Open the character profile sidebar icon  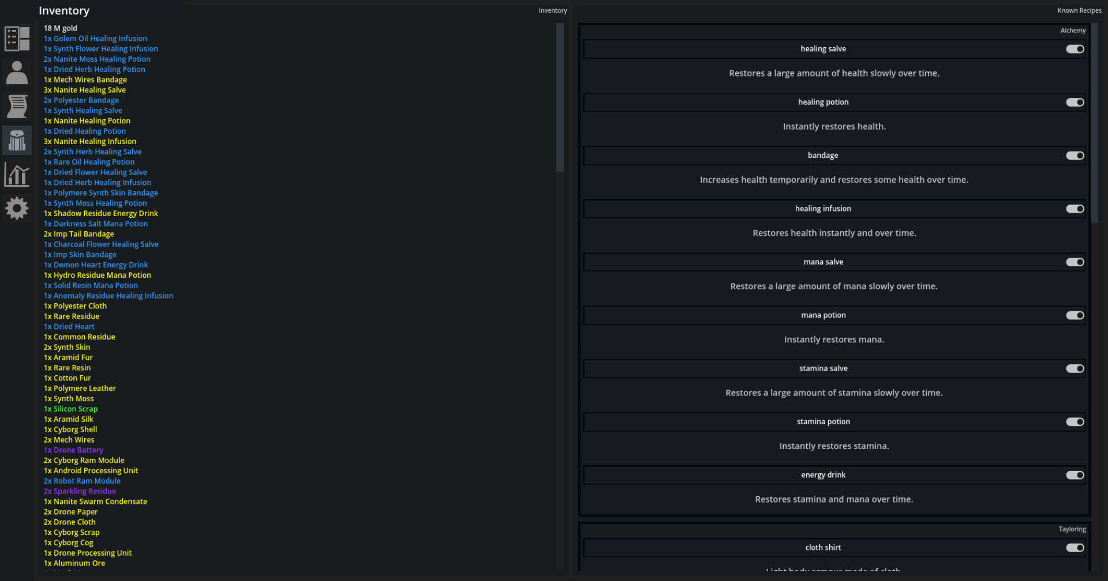coord(17,73)
